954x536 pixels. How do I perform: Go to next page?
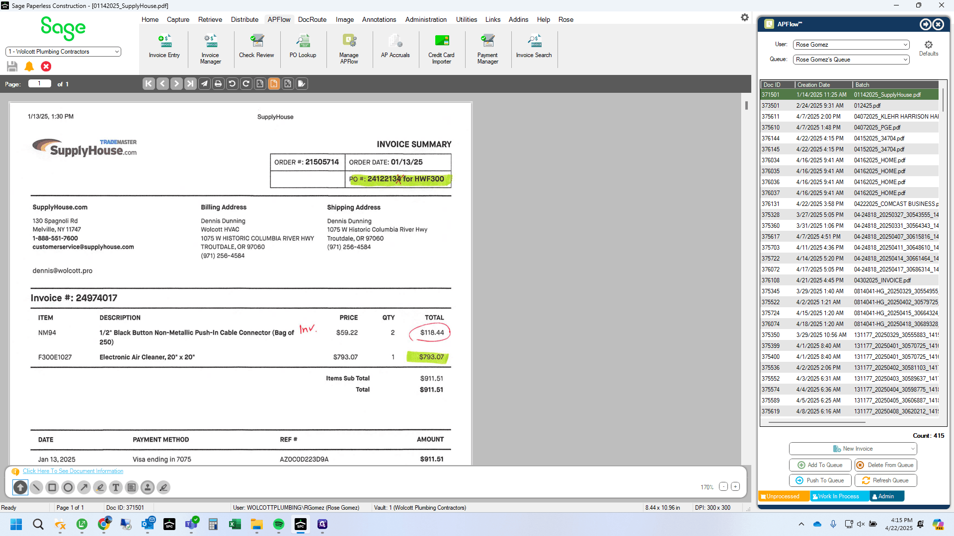[x=176, y=84]
